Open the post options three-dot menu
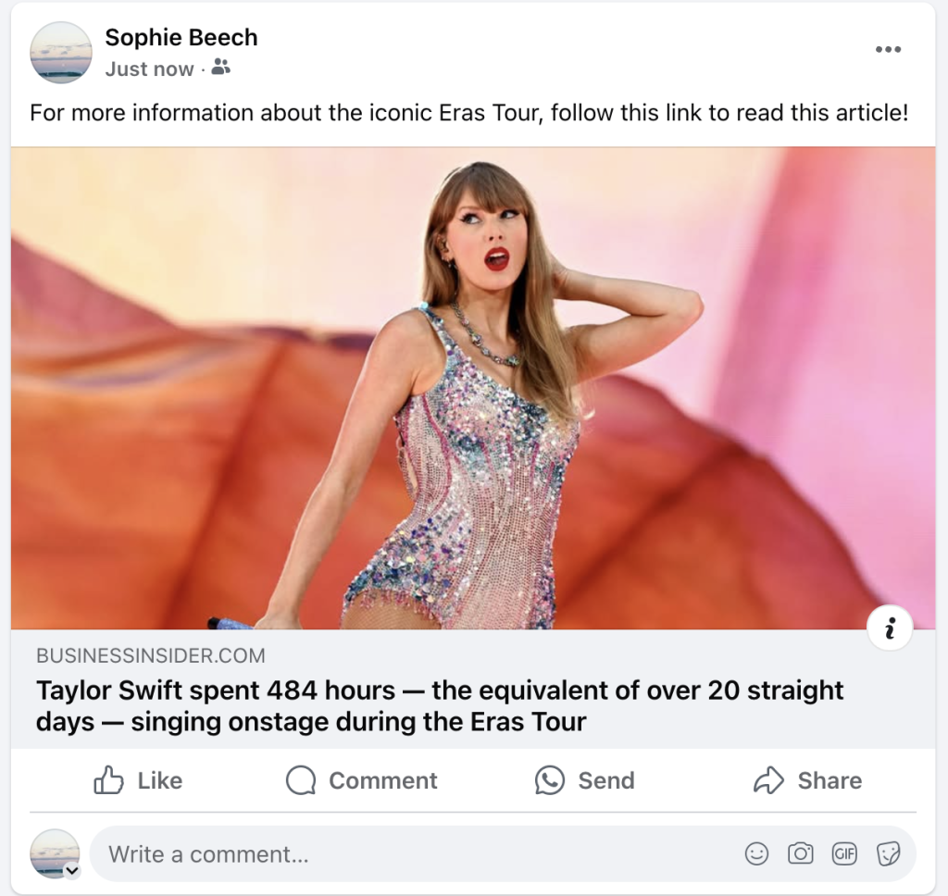 pyautogui.click(x=887, y=50)
